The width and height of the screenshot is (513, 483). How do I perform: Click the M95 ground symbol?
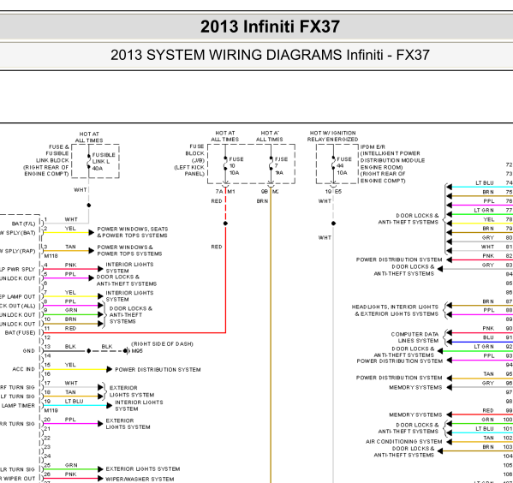[x=127, y=351]
